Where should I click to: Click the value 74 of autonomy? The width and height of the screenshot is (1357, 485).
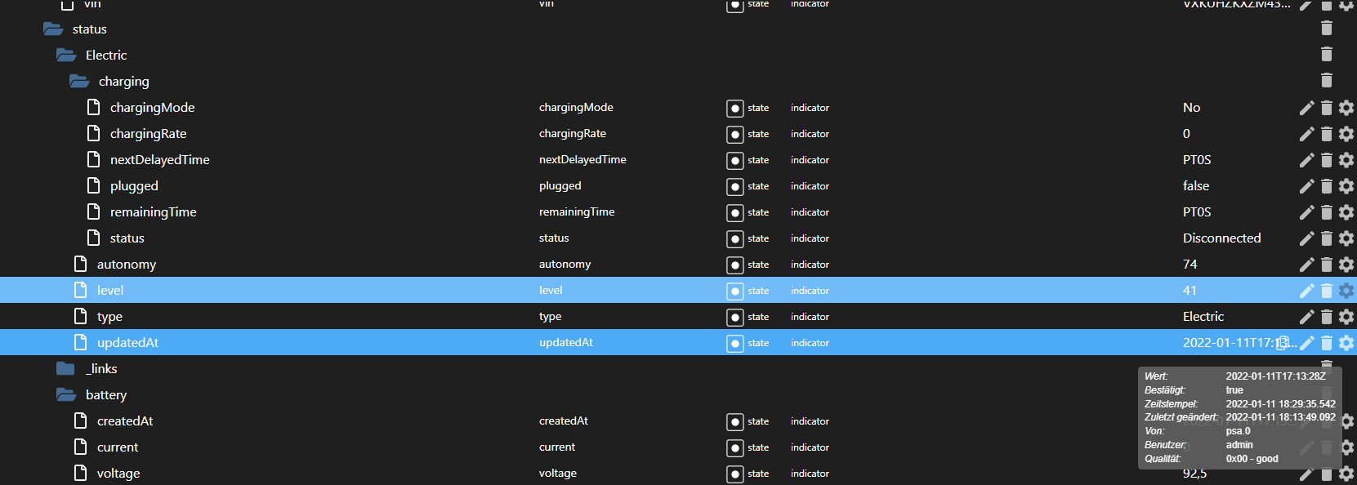1190,265
